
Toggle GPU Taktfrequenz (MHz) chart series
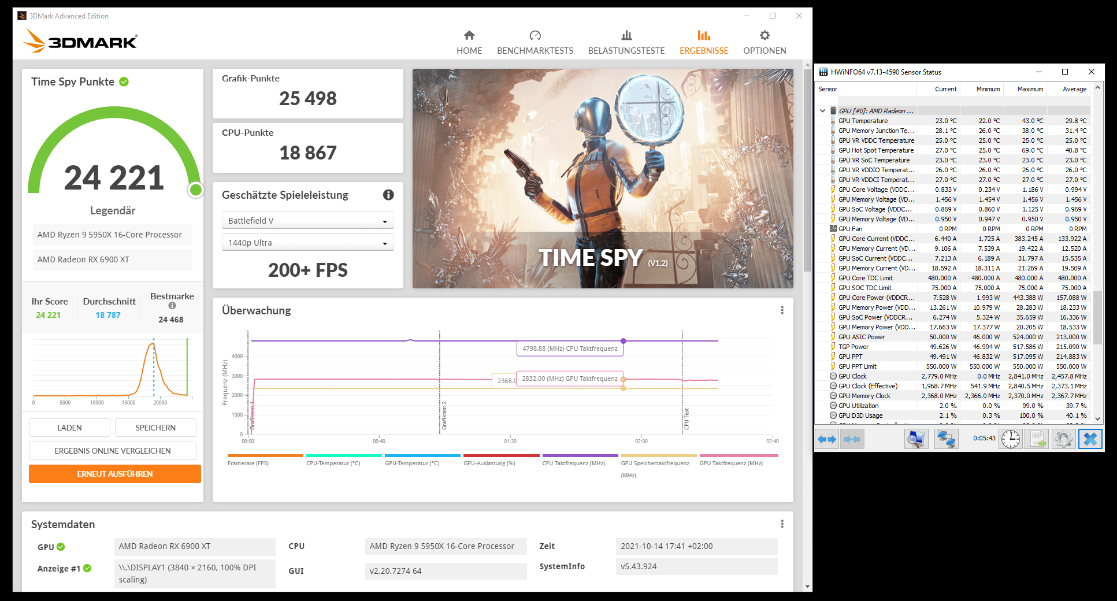[739, 460]
